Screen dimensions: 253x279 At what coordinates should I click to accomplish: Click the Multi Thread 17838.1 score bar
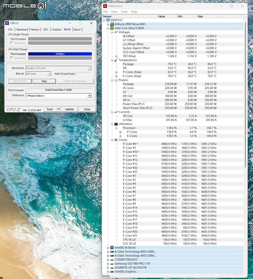(x=60, y=54)
